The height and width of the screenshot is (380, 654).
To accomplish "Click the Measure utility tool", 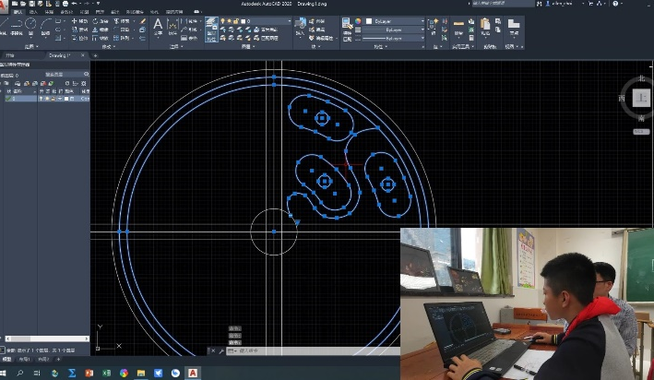I will 458,27.
